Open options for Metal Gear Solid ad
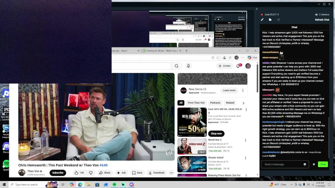 [x=246, y=110]
